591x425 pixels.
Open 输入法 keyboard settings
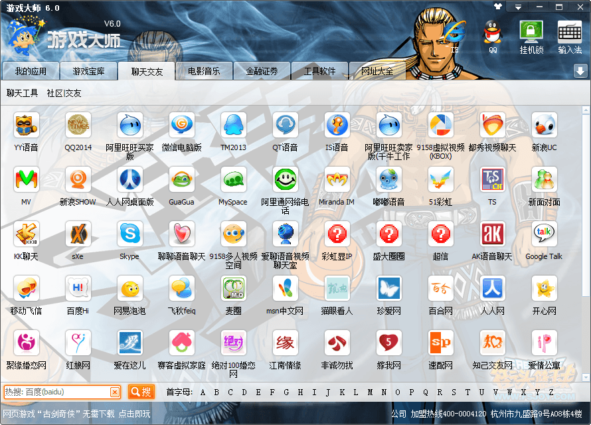coord(570,37)
